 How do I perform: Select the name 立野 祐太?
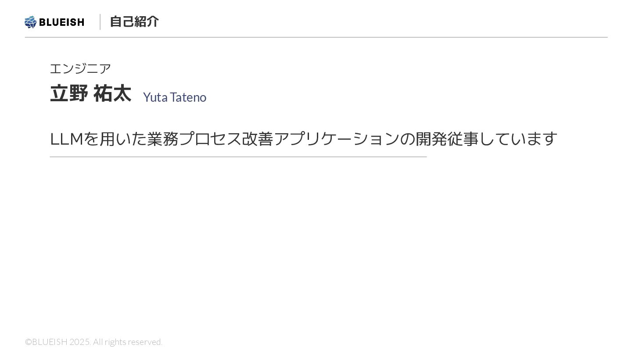[90, 93]
